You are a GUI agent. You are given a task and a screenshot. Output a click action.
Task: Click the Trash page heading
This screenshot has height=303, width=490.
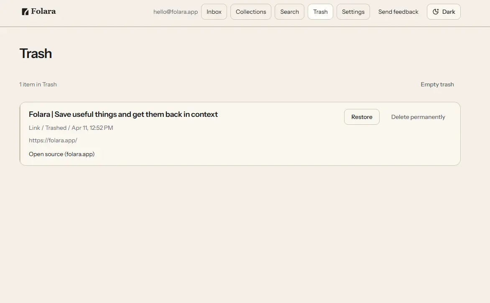pyautogui.click(x=36, y=53)
